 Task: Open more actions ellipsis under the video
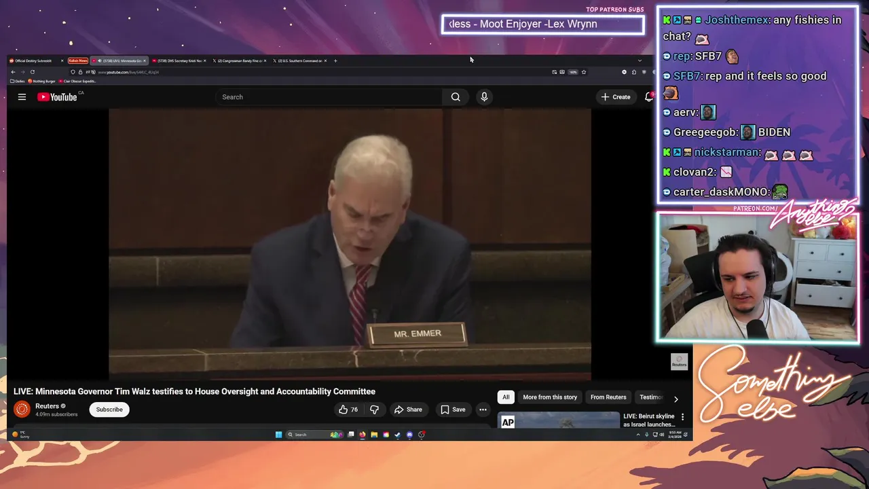click(483, 410)
